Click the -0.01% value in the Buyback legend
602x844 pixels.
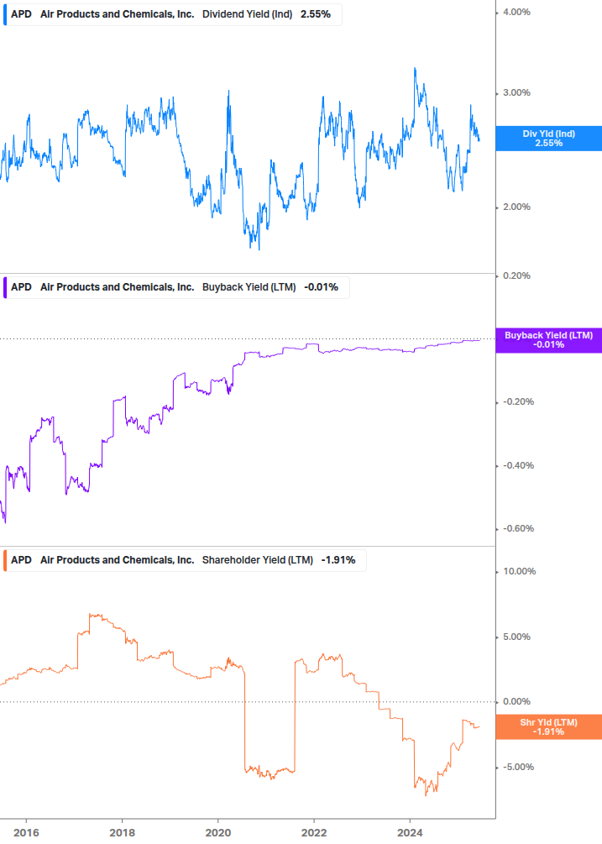[x=322, y=287]
